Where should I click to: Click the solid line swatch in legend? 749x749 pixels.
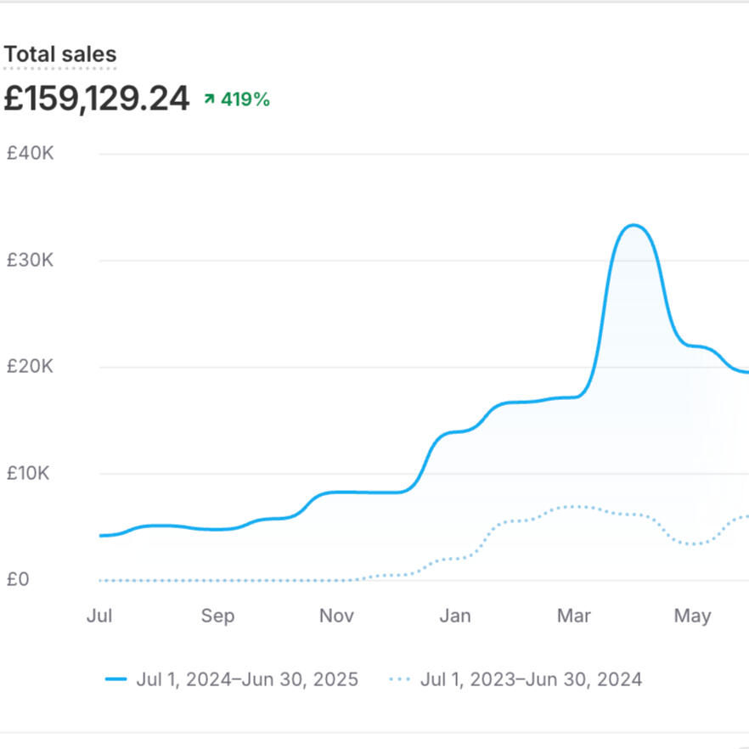point(115,679)
